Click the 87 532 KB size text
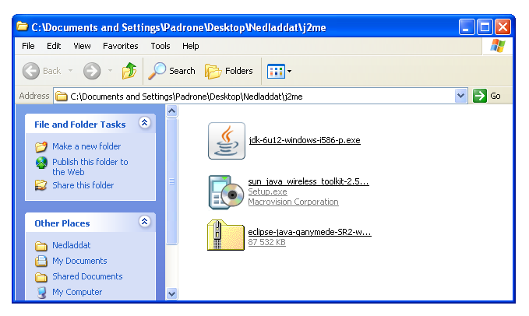529x316 pixels. 267,242
